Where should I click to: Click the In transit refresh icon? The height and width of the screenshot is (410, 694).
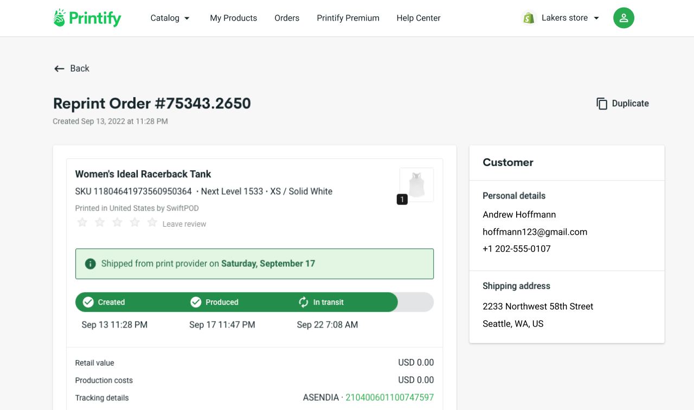(x=304, y=302)
